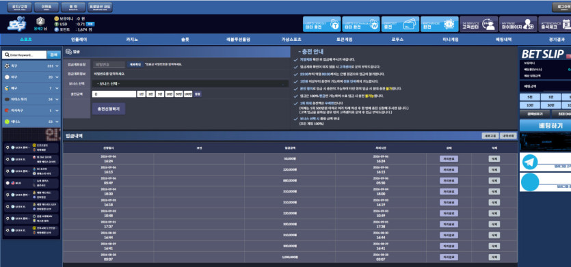
Task: Click the 충전신청하기 submit button
Action: coord(109,109)
